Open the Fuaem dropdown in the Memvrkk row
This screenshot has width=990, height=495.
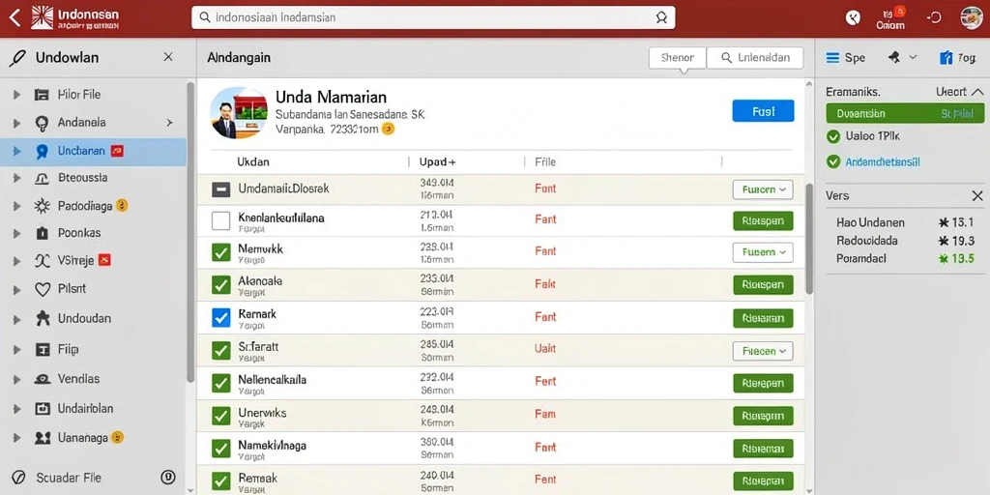click(763, 252)
